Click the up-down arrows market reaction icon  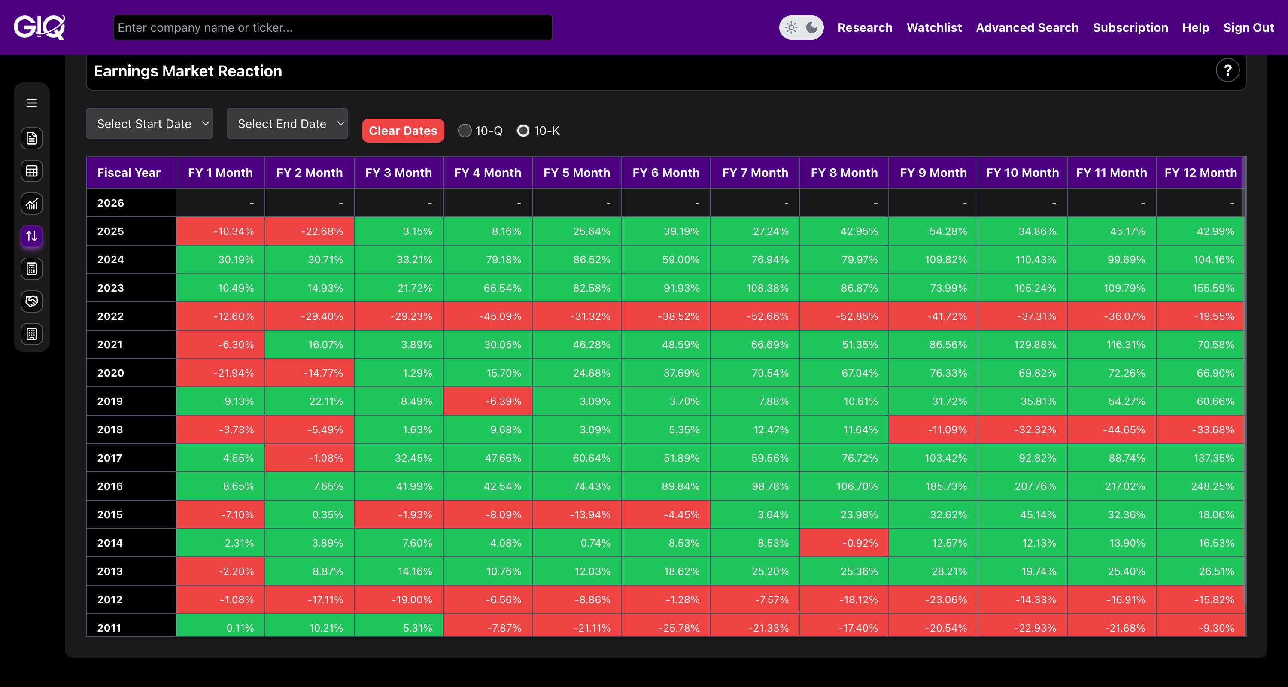pos(31,236)
